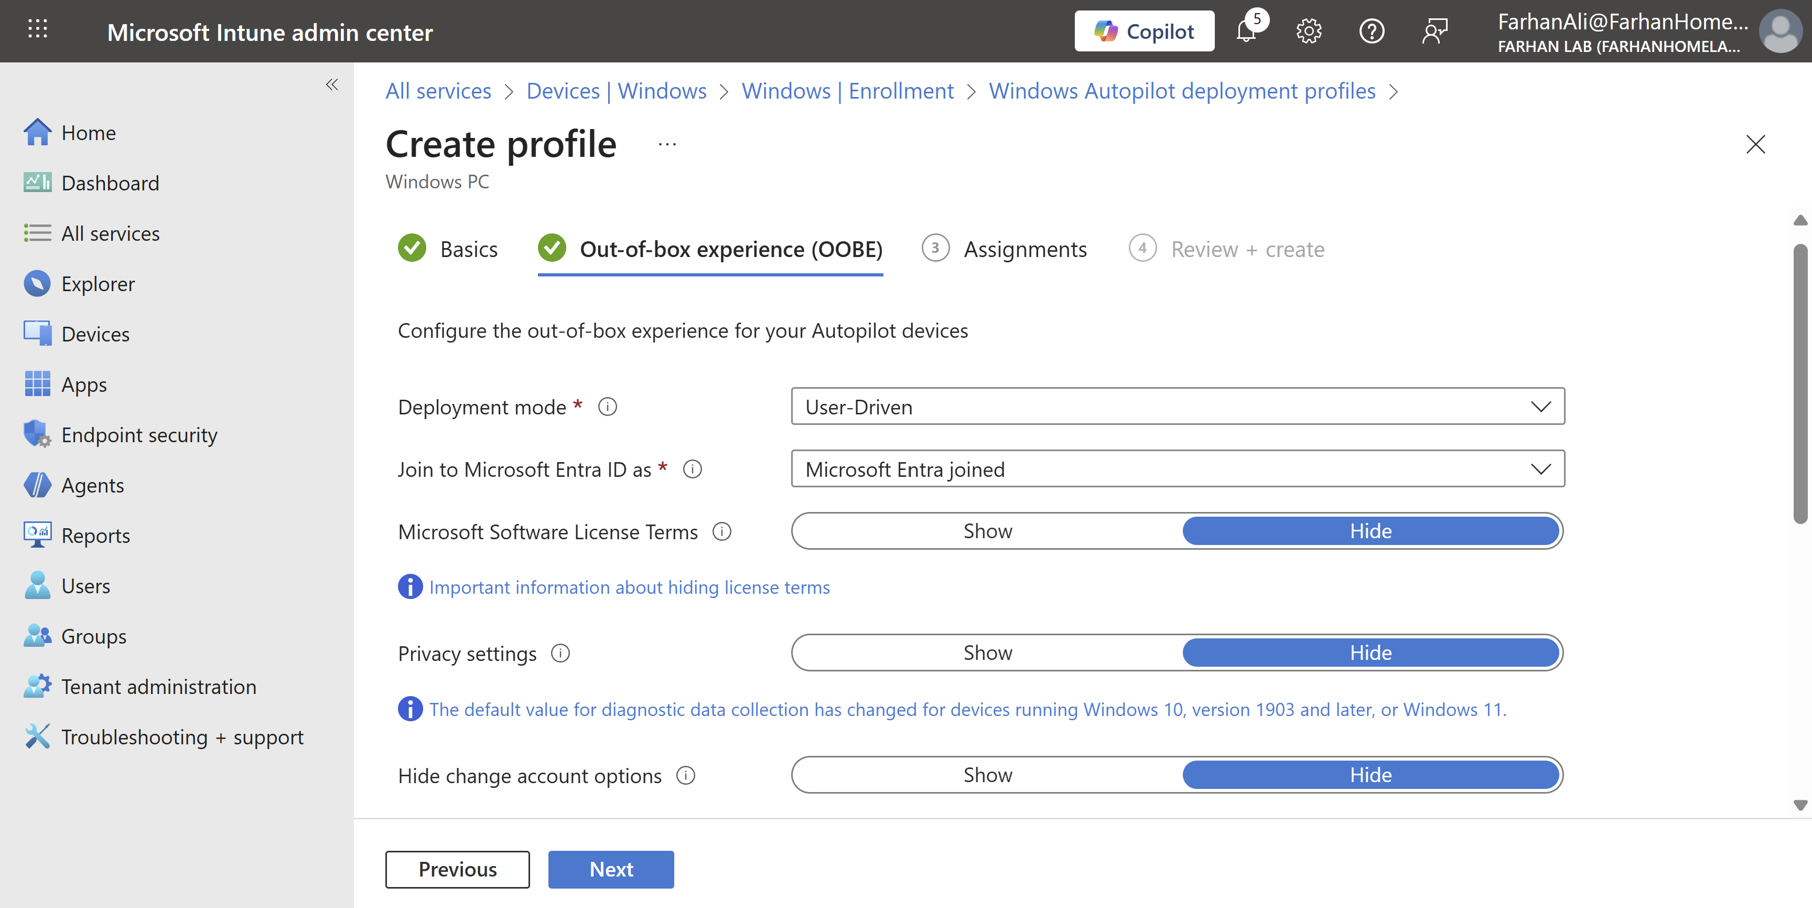Click the Privacy settings info icon
Screen dimensions: 1812x908
[x=560, y=653]
